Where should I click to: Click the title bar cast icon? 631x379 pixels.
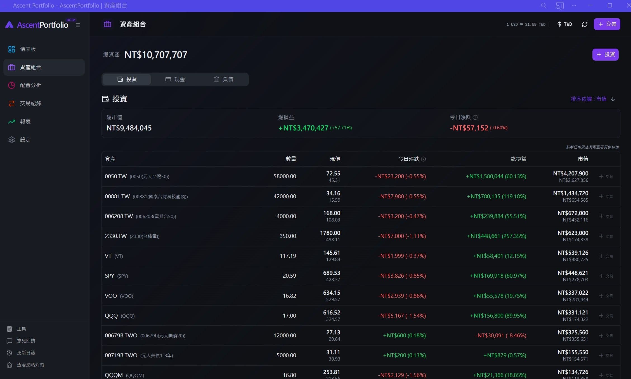pyautogui.click(x=559, y=6)
